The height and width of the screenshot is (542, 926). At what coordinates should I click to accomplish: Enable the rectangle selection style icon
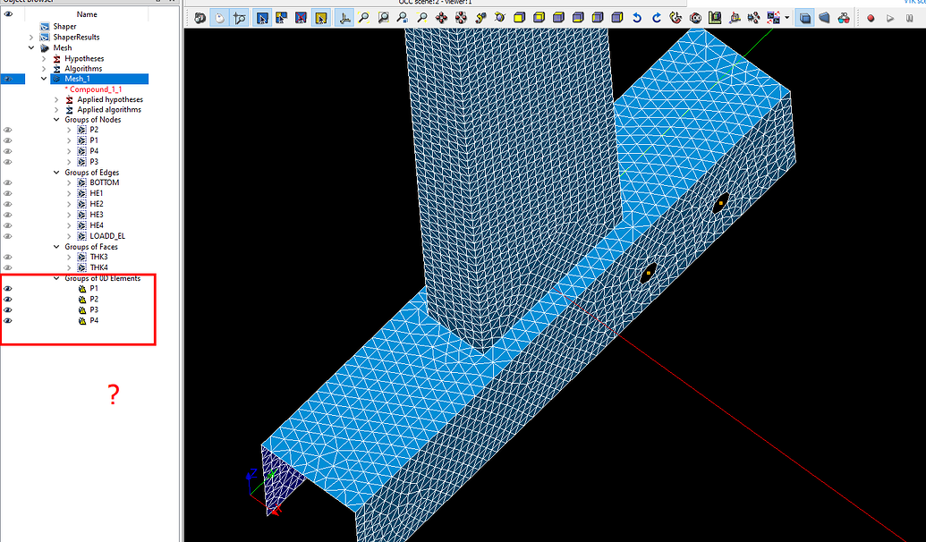tap(262, 18)
